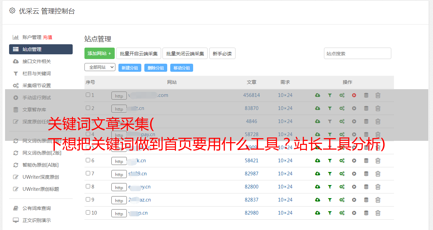Open article storage database for row 7
433x230 pixels.
pos(366,174)
